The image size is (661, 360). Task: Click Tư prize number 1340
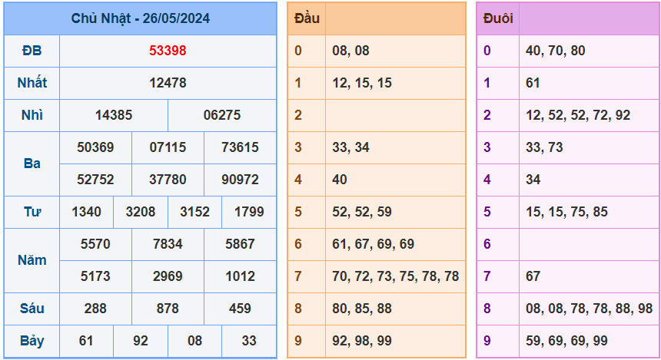pyautogui.click(x=86, y=212)
